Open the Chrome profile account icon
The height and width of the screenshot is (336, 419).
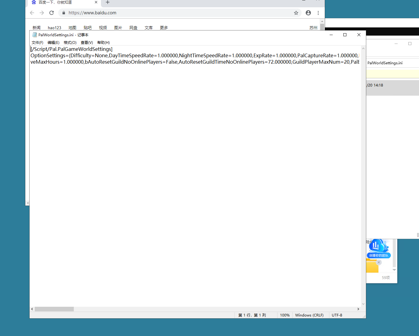click(308, 13)
